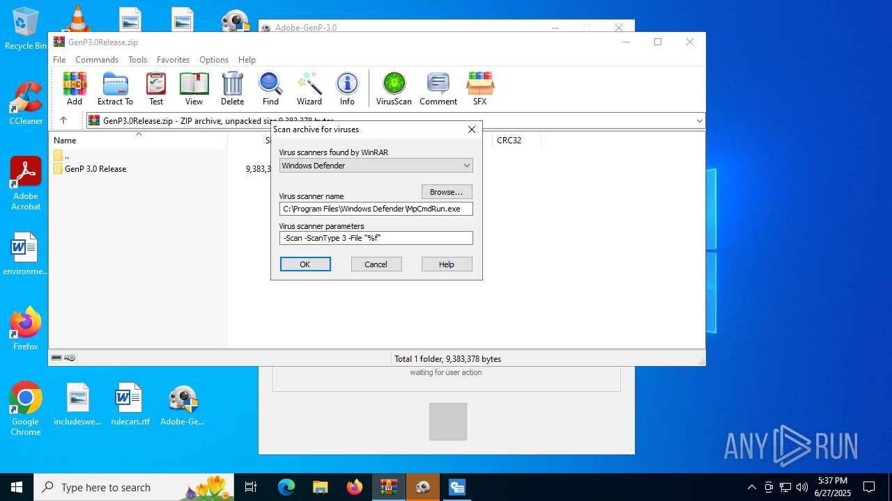Open rulecars.rtf document on desktop

(x=130, y=404)
